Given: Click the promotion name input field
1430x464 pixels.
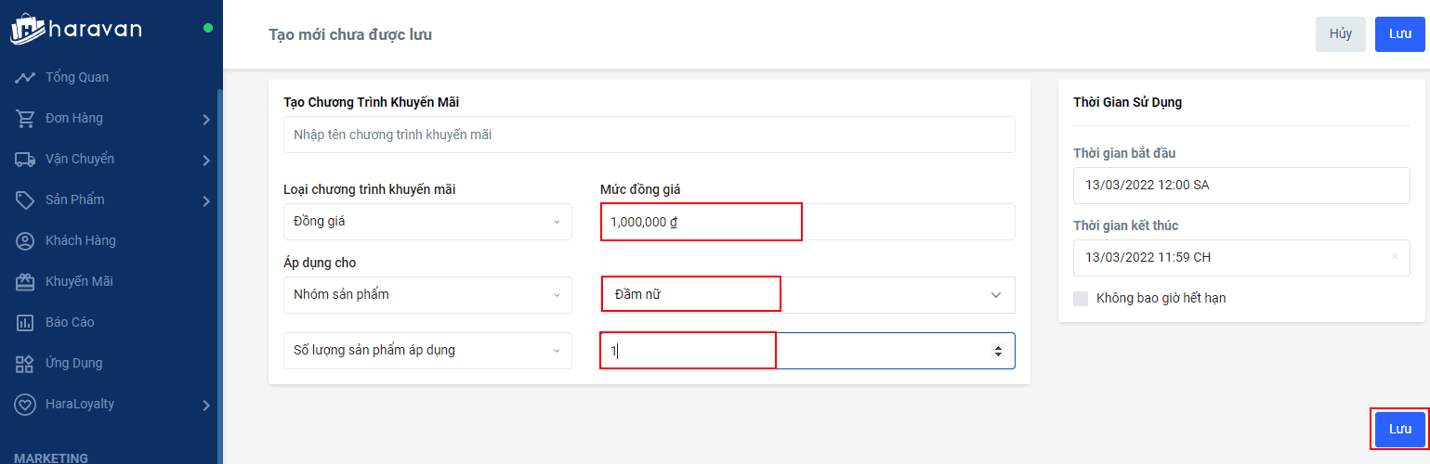Looking at the screenshot, I should pyautogui.click(x=649, y=135).
